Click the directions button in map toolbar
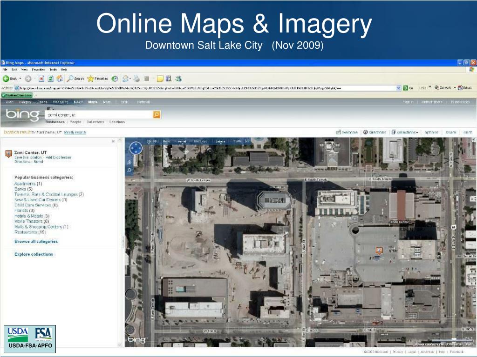The width and height of the screenshot is (477, 357). 375,132
